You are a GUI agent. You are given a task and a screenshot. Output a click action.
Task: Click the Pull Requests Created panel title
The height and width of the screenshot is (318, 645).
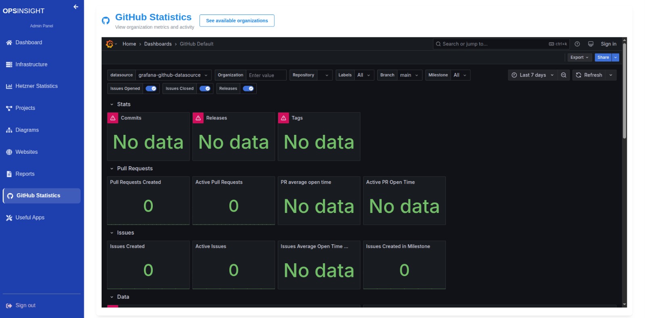pyautogui.click(x=135, y=182)
